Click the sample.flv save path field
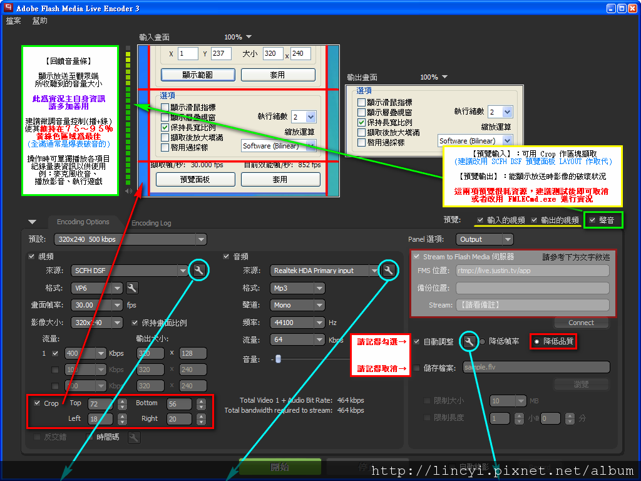Image resolution: width=641 pixels, height=481 pixels. 536,367
